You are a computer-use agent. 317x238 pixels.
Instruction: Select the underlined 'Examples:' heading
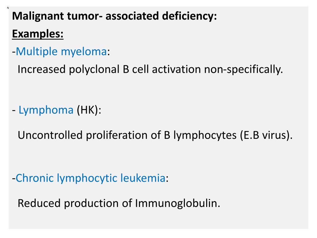38,34
